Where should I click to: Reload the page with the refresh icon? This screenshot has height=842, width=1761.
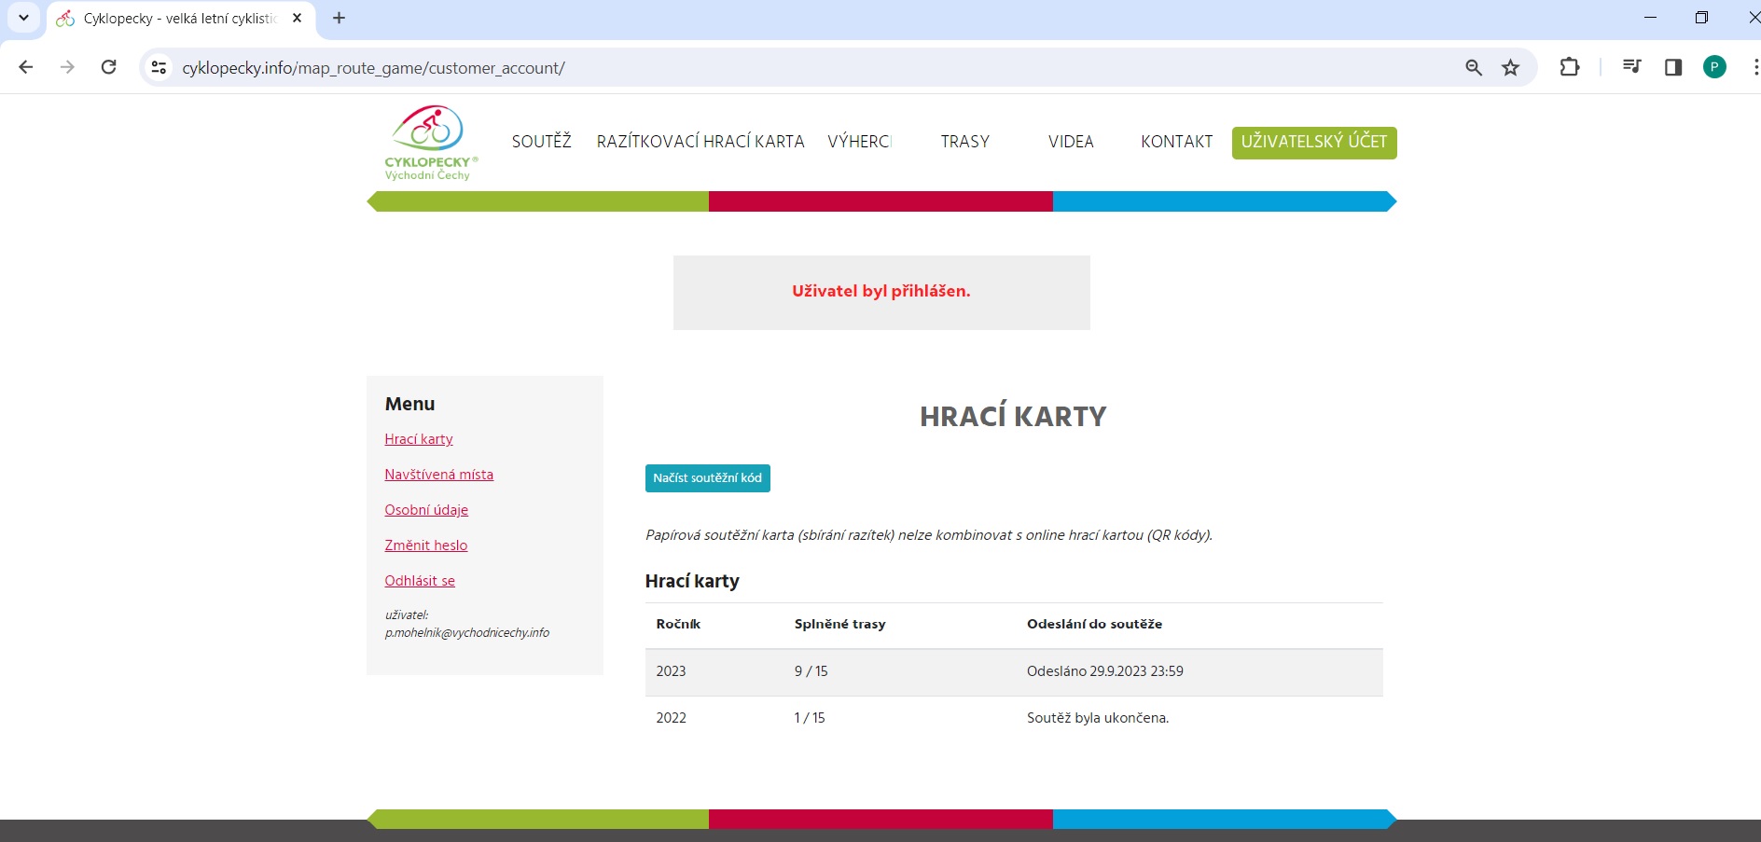coord(109,67)
